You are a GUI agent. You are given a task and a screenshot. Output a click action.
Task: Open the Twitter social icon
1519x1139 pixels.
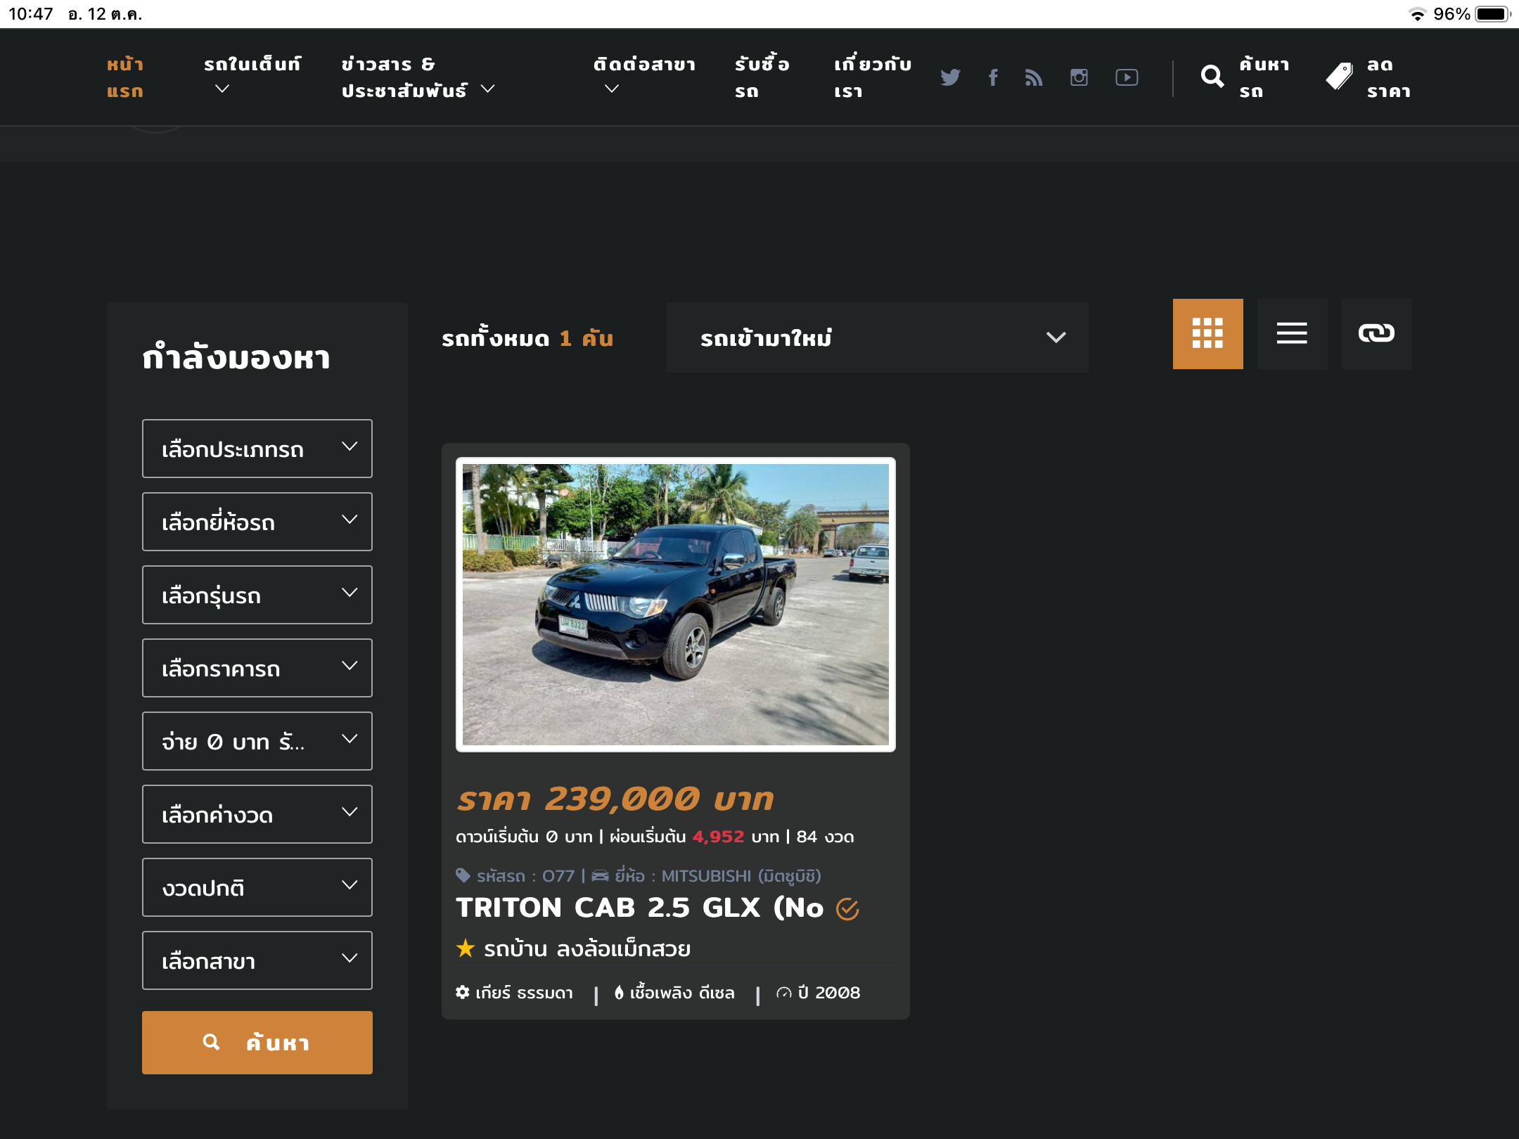[950, 77]
